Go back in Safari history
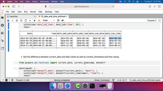This screenshot has width=163, height=91. point(19,6)
